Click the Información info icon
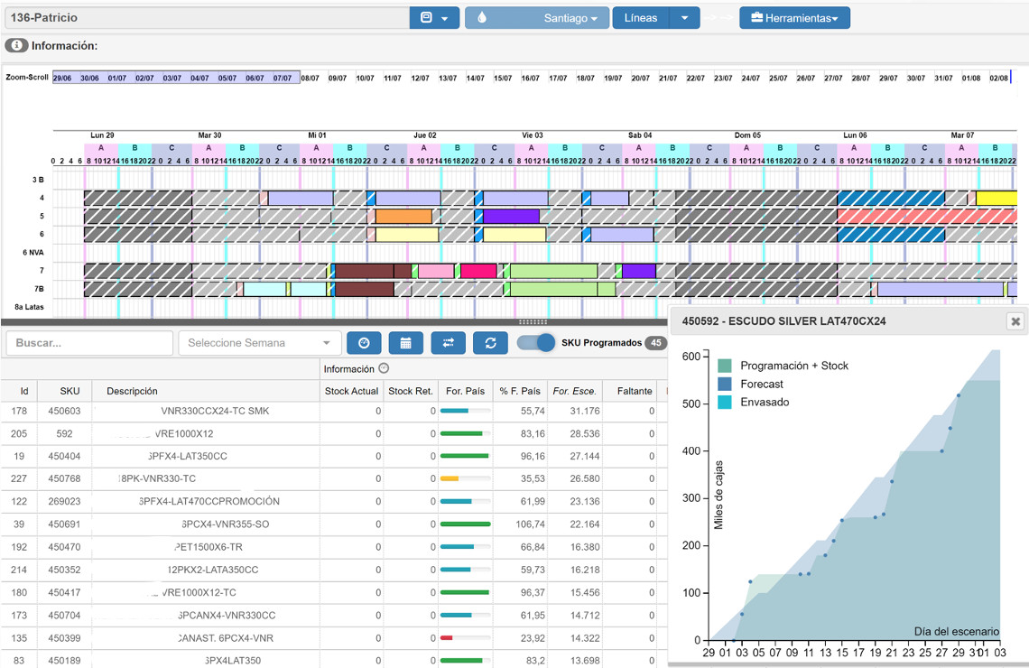This screenshot has height=668, width=1029. [x=16, y=45]
